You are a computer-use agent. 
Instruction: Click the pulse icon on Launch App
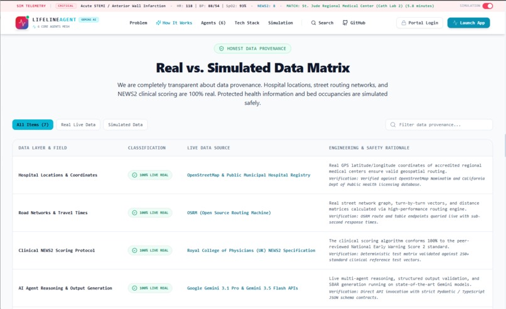click(455, 23)
